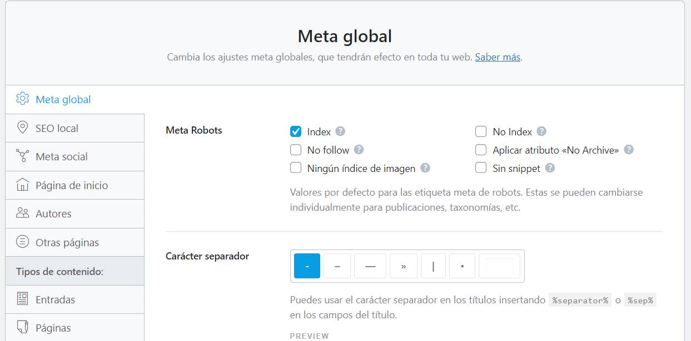
Task: Click the page icon next to Páginas
Action: tap(22, 328)
